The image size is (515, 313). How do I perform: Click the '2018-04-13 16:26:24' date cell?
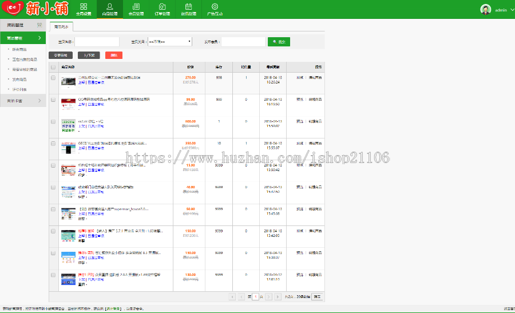273,80
